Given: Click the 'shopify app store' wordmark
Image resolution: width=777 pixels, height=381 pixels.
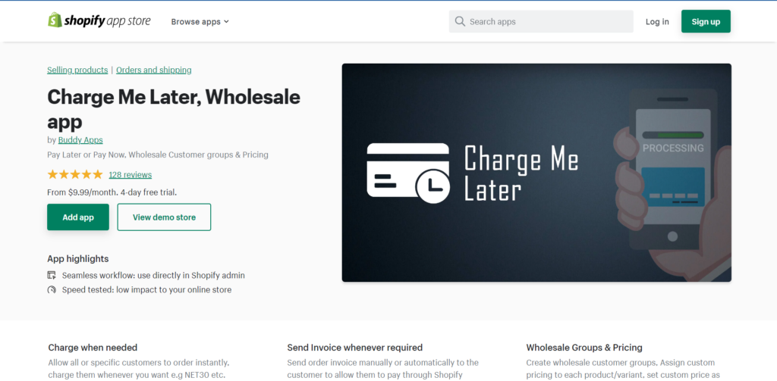Looking at the screenshot, I should coord(107,21).
